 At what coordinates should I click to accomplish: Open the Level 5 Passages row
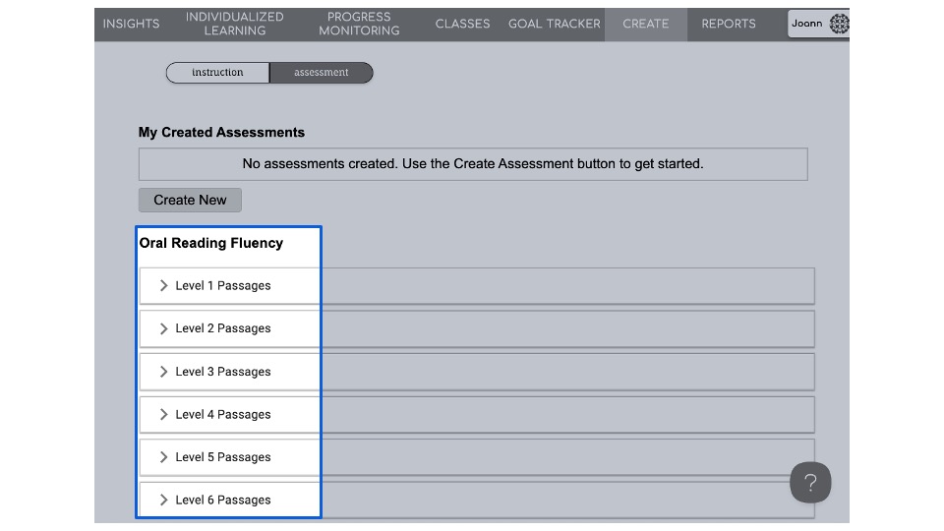[x=223, y=457]
